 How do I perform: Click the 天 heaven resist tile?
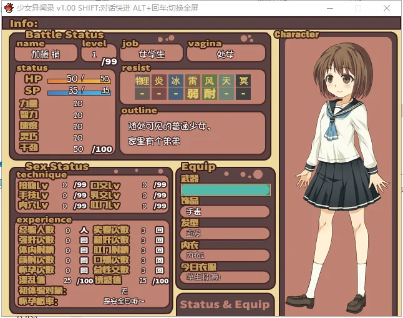pyautogui.click(x=226, y=81)
